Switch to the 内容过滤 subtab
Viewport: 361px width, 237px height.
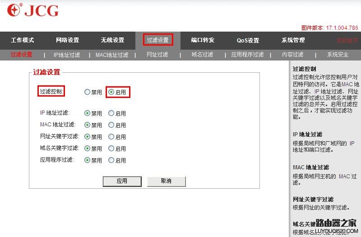[x=292, y=55]
